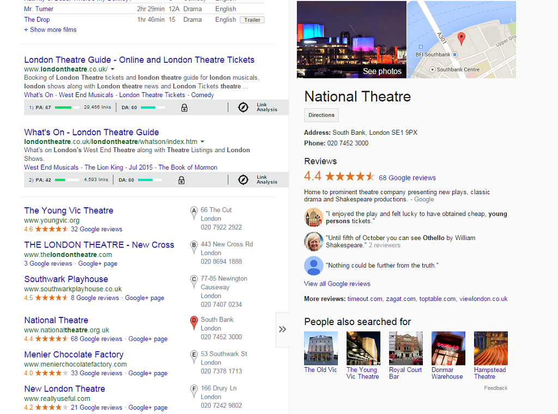Click map pin A for Young Vic Theatre

193,213
